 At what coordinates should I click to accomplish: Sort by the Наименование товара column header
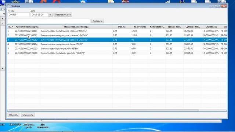[76, 27]
